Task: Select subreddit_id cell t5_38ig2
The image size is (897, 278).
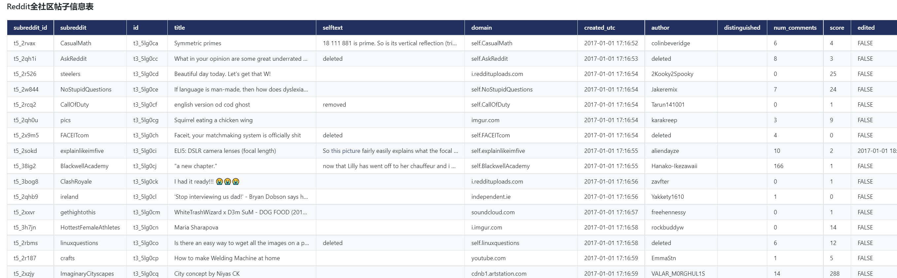Action: tap(30, 166)
